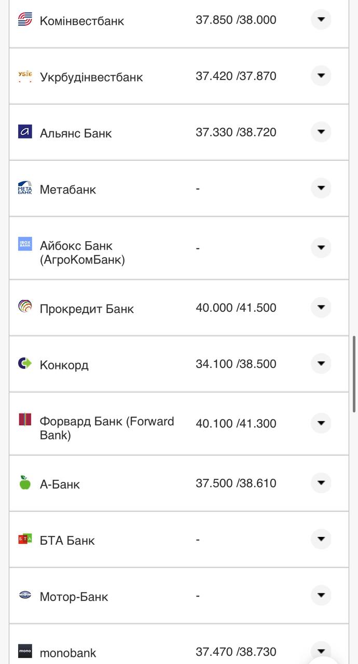This screenshot has height=664, width=358.
Task: Open the Конкорд bank name link
Action: click(x=64, y=365)
